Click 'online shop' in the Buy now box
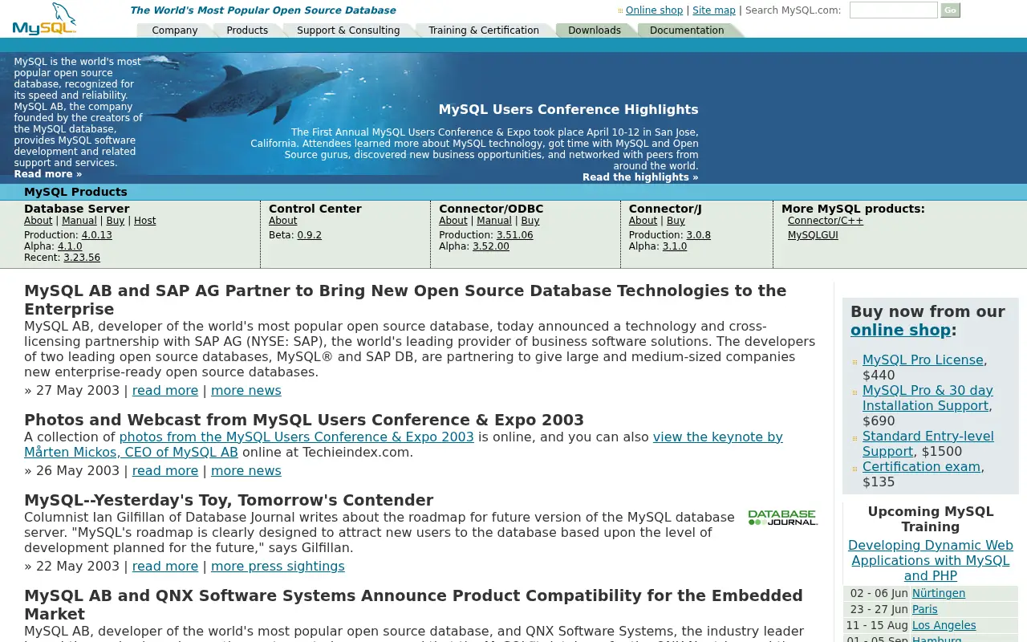The image size is (1027, 642). (901, 330)
